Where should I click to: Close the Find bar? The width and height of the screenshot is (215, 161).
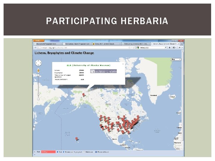[x=35, y=152]
